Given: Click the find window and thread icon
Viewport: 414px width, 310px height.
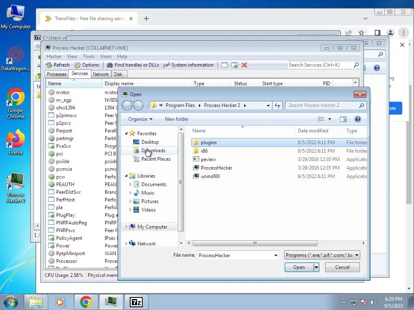Looking at the screenshot, I should pos(234,65).
